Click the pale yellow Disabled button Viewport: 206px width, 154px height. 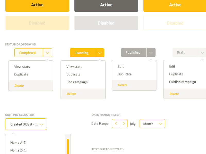pos(37,23)
